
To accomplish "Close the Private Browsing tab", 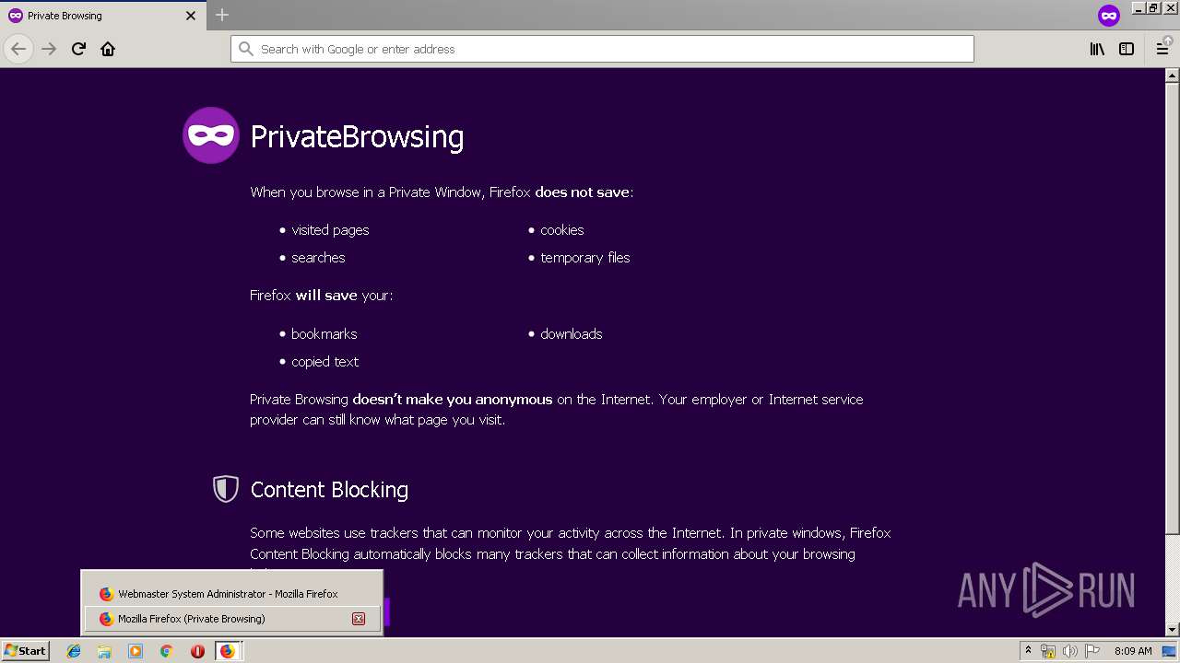I will [x=191, y=16].
